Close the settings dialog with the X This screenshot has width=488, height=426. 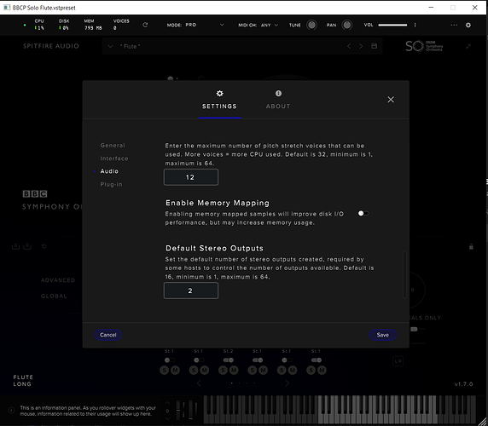click(391, 100)
